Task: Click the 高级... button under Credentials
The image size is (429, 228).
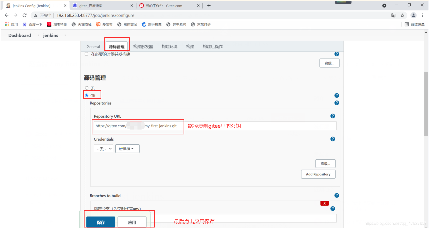Action: tap(325, 164)
